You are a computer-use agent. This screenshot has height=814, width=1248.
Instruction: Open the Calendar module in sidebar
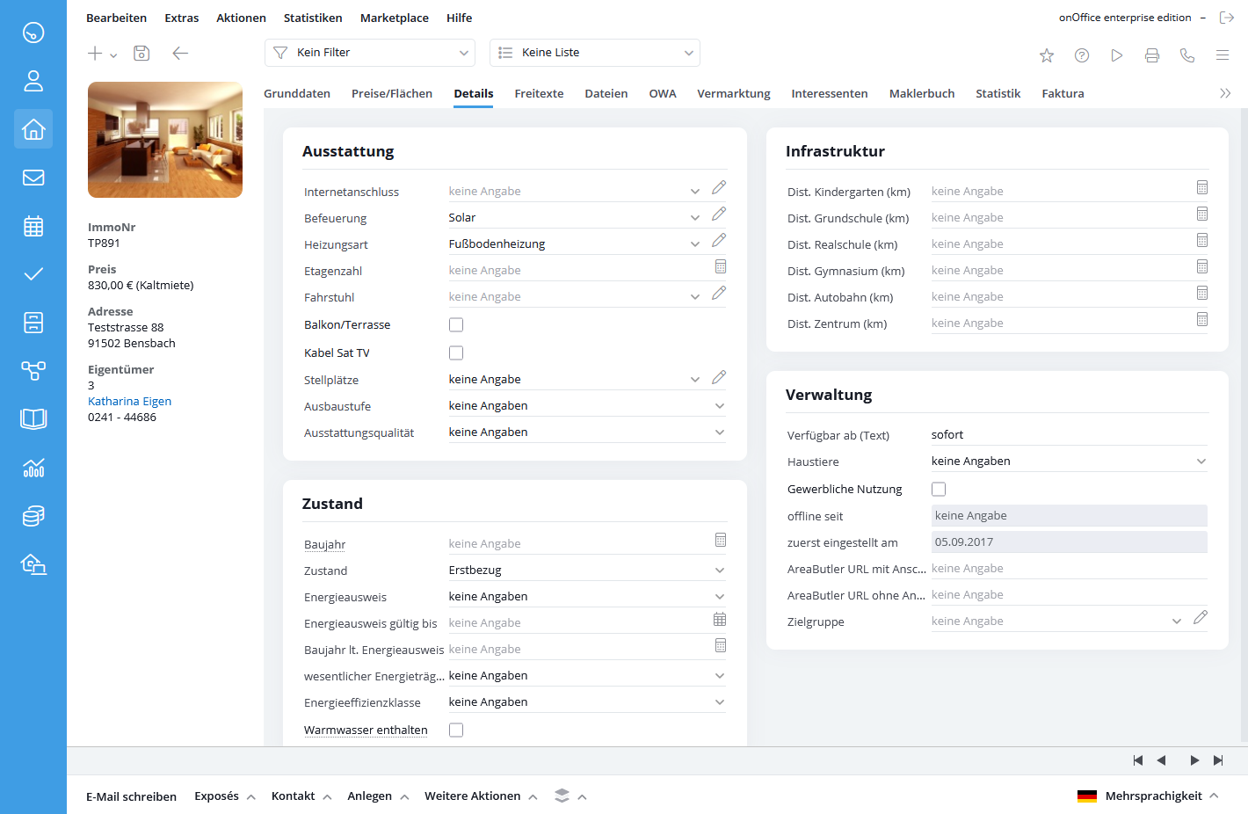[x=33, y=226]
